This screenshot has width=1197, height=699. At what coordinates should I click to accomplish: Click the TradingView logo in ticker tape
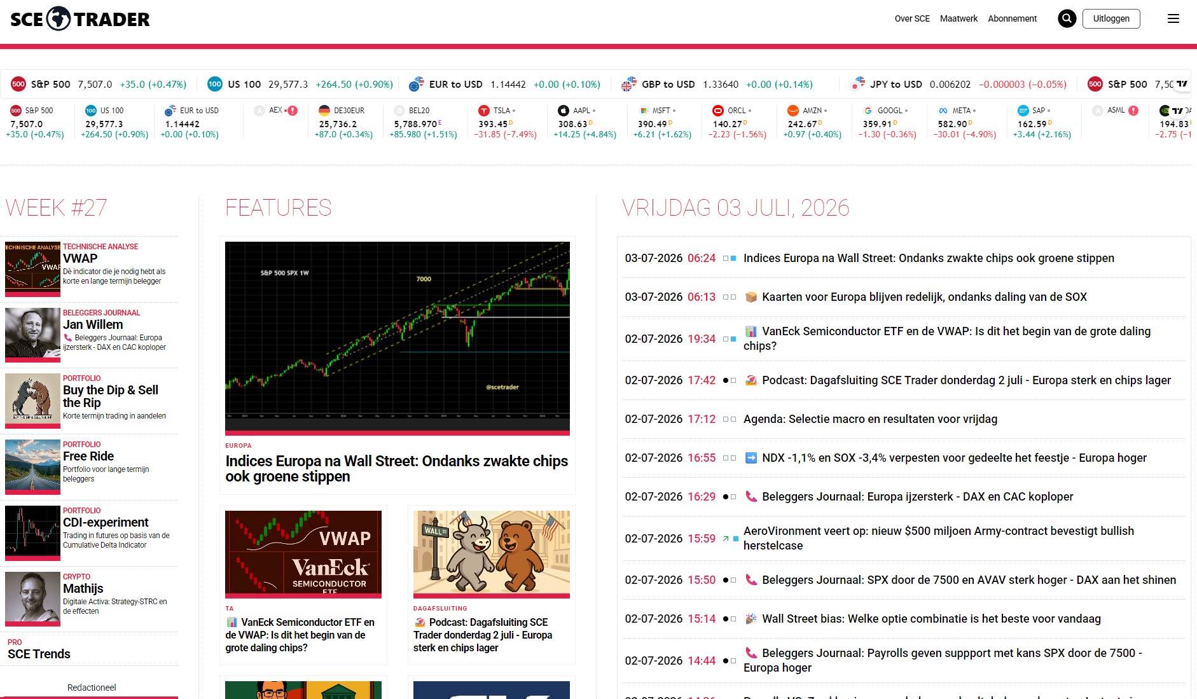[1182, 84]
